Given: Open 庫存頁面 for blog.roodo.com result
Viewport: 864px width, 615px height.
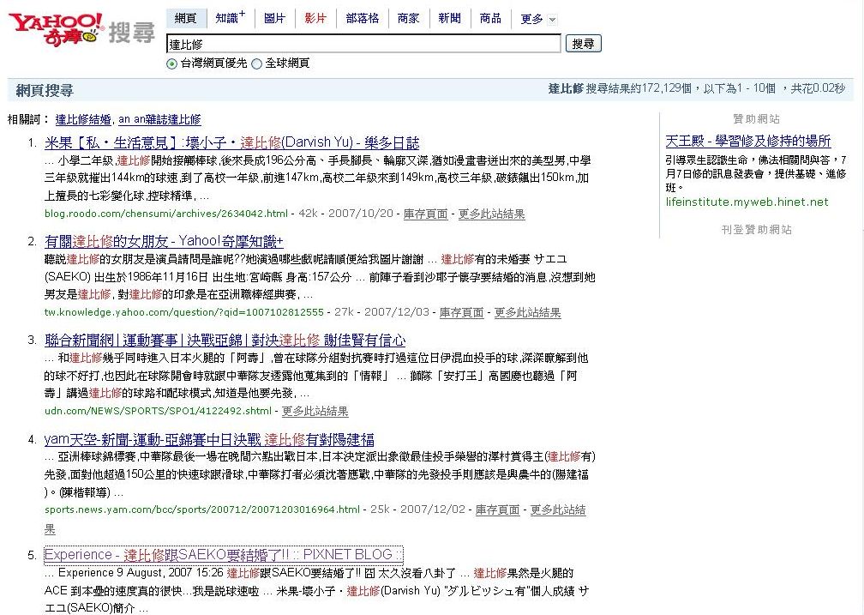Looking at the screenshot, I should click(x=425, y=214).
